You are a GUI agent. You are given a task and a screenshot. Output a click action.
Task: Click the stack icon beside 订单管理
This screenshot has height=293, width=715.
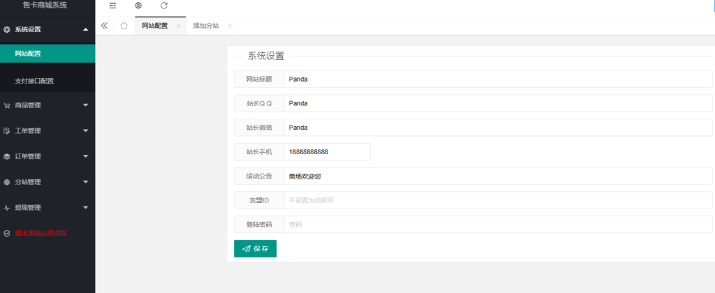pos(7,156)
